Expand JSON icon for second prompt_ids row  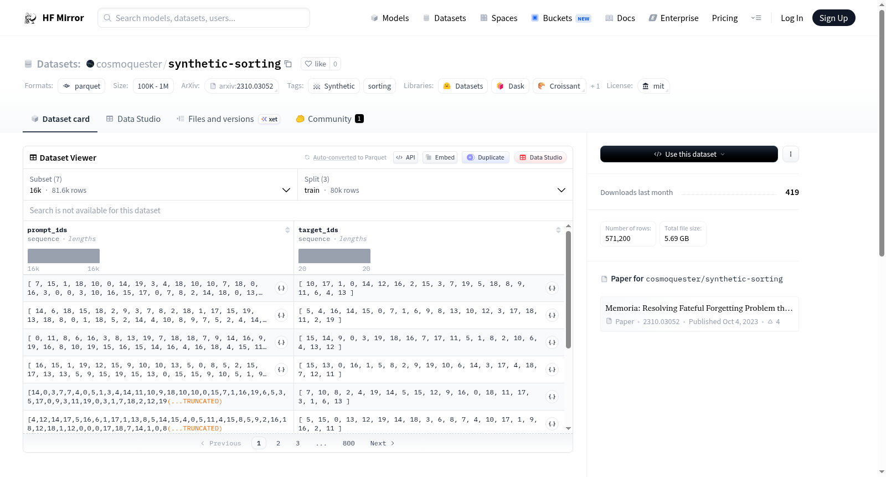(281, 315)
